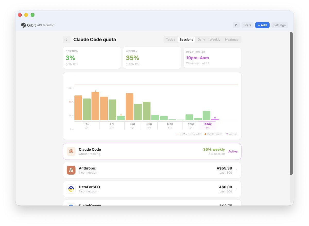Expand the Anthropic row chevron
The height and width of the screenshot is (226, 309).
[237, 170]
